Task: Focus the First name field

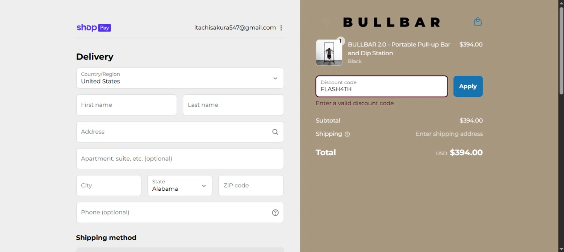Action: tap(126, 105)
